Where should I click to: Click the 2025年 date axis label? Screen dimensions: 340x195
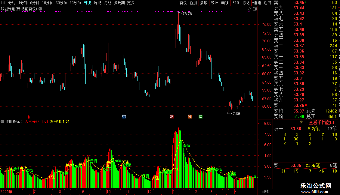tap(6, 191)
